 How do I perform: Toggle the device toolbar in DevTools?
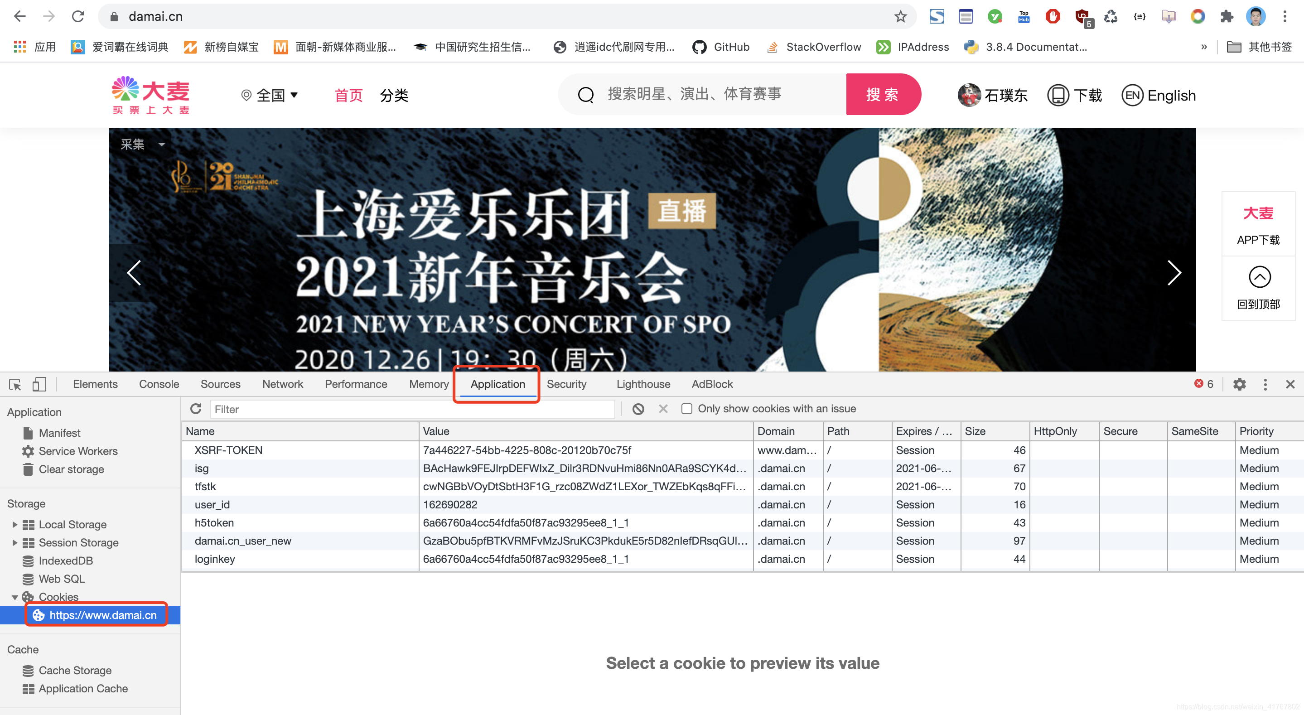pos(39,384)
